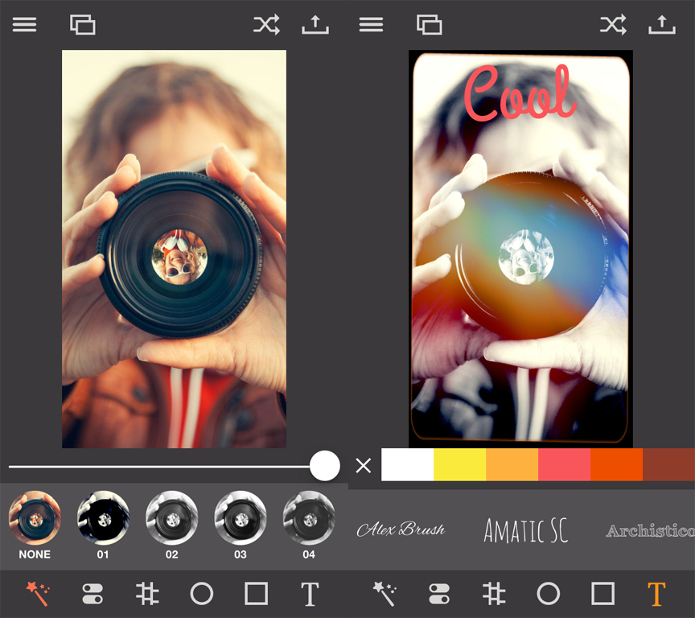Select the magic wand filters tool on left
Viewport: 695px width, 618px height.
(x=37, y=595)
